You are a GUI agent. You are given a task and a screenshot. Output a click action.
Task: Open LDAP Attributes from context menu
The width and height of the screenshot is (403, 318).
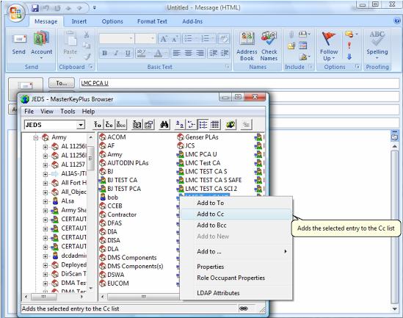[x=236, y=293]
